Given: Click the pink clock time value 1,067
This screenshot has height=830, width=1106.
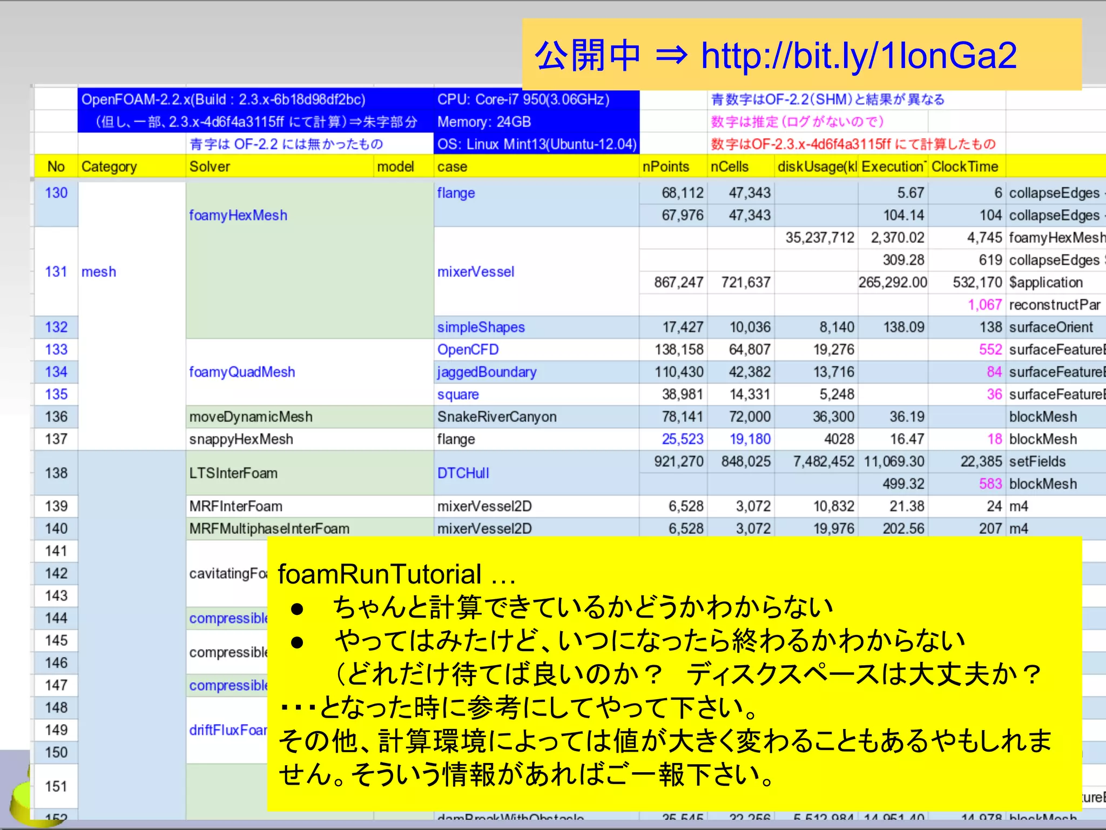Looking at the screenshot, I should pos(967,305).
